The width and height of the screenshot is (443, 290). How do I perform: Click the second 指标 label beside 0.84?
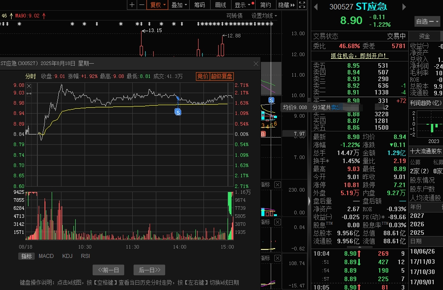[265, 222]
